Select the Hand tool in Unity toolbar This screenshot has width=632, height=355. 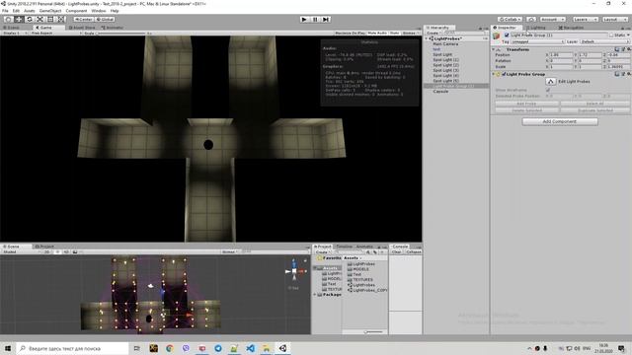[x=8, y=20]
